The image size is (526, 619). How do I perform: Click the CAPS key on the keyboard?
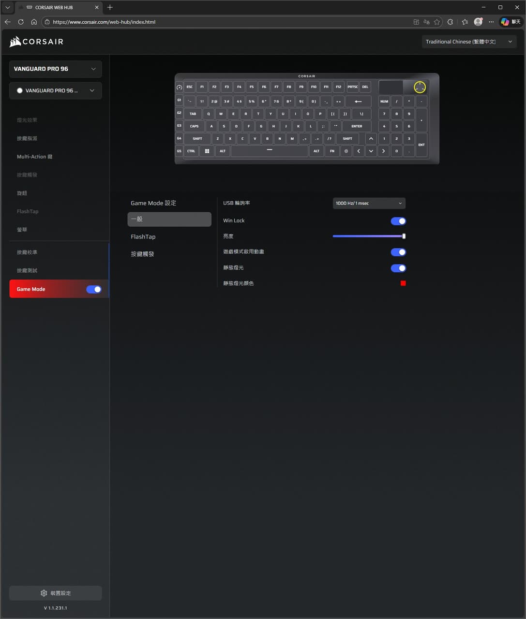(x=195, y=126)
